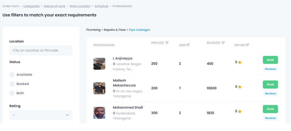The height and width of the screenshot is (131, 291).
Task: Open the Schedule step link
Action: pos(101,6)
